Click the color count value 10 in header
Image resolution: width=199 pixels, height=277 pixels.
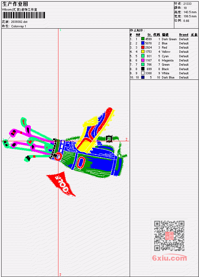point(185,8)
